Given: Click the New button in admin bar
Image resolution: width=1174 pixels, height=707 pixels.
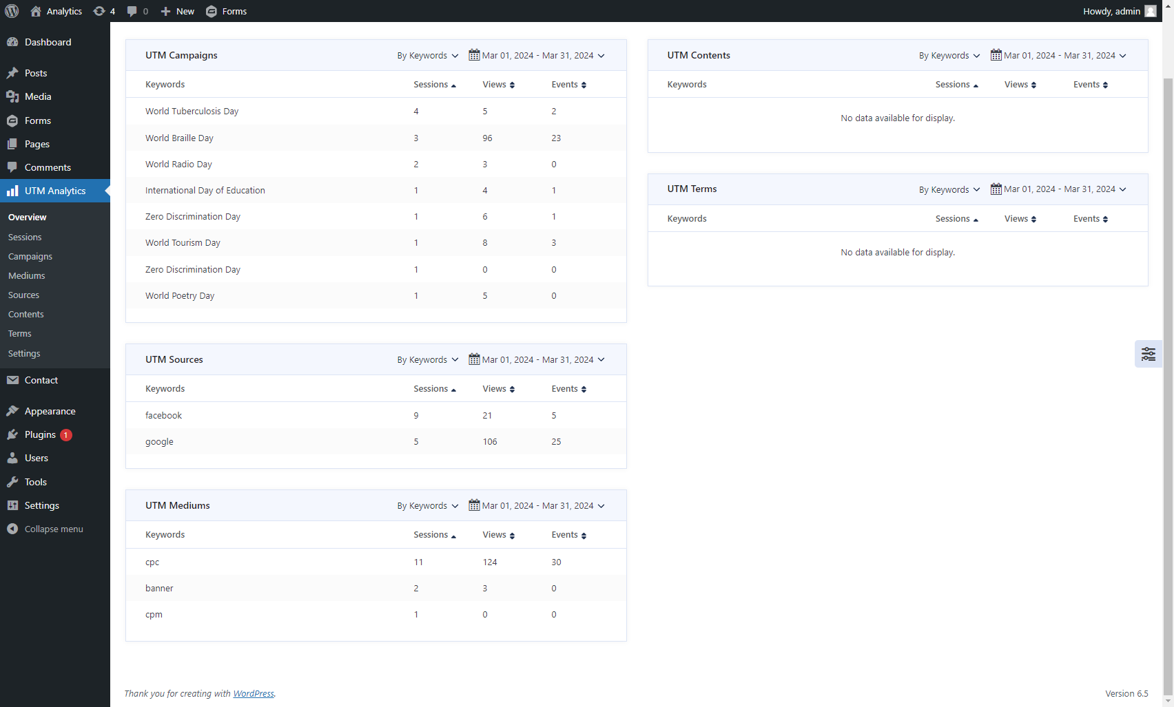Looking at the screenshot, I should pyautogui.click(x=178, y=11).
